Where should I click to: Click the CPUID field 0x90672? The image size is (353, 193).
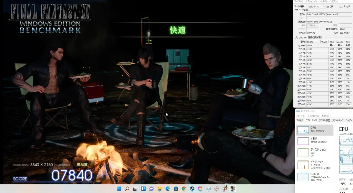(x=313, y=33)
